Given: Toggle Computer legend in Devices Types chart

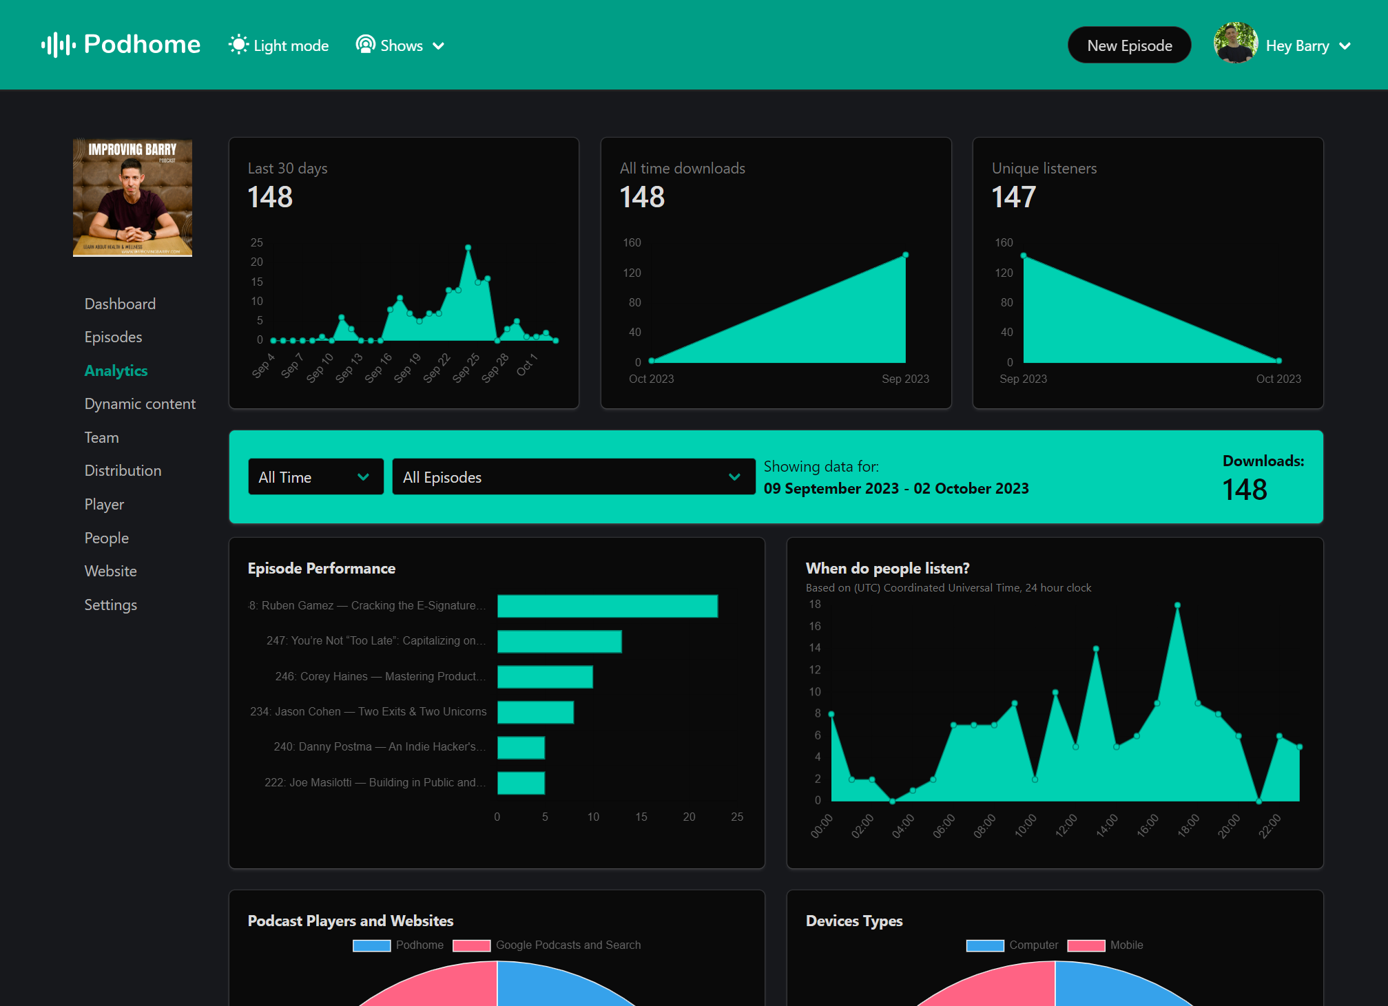Looking at the screenshot, I should [x=1033, y=945].
